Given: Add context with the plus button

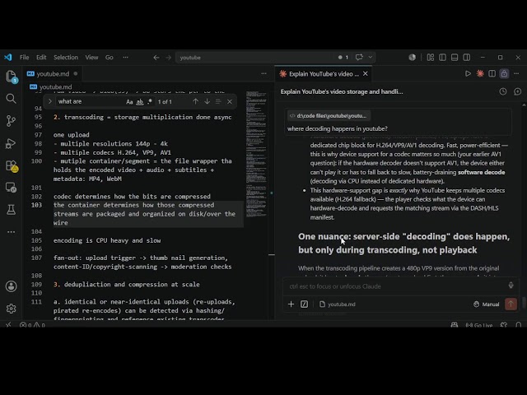Looking at the screenshot, I should pos(291,304).
